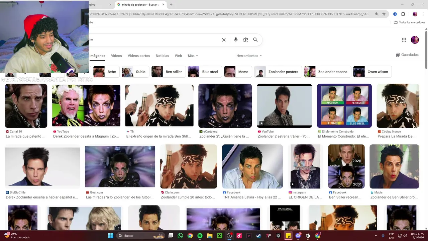Switch to the Videos tab

click(116, 56)
